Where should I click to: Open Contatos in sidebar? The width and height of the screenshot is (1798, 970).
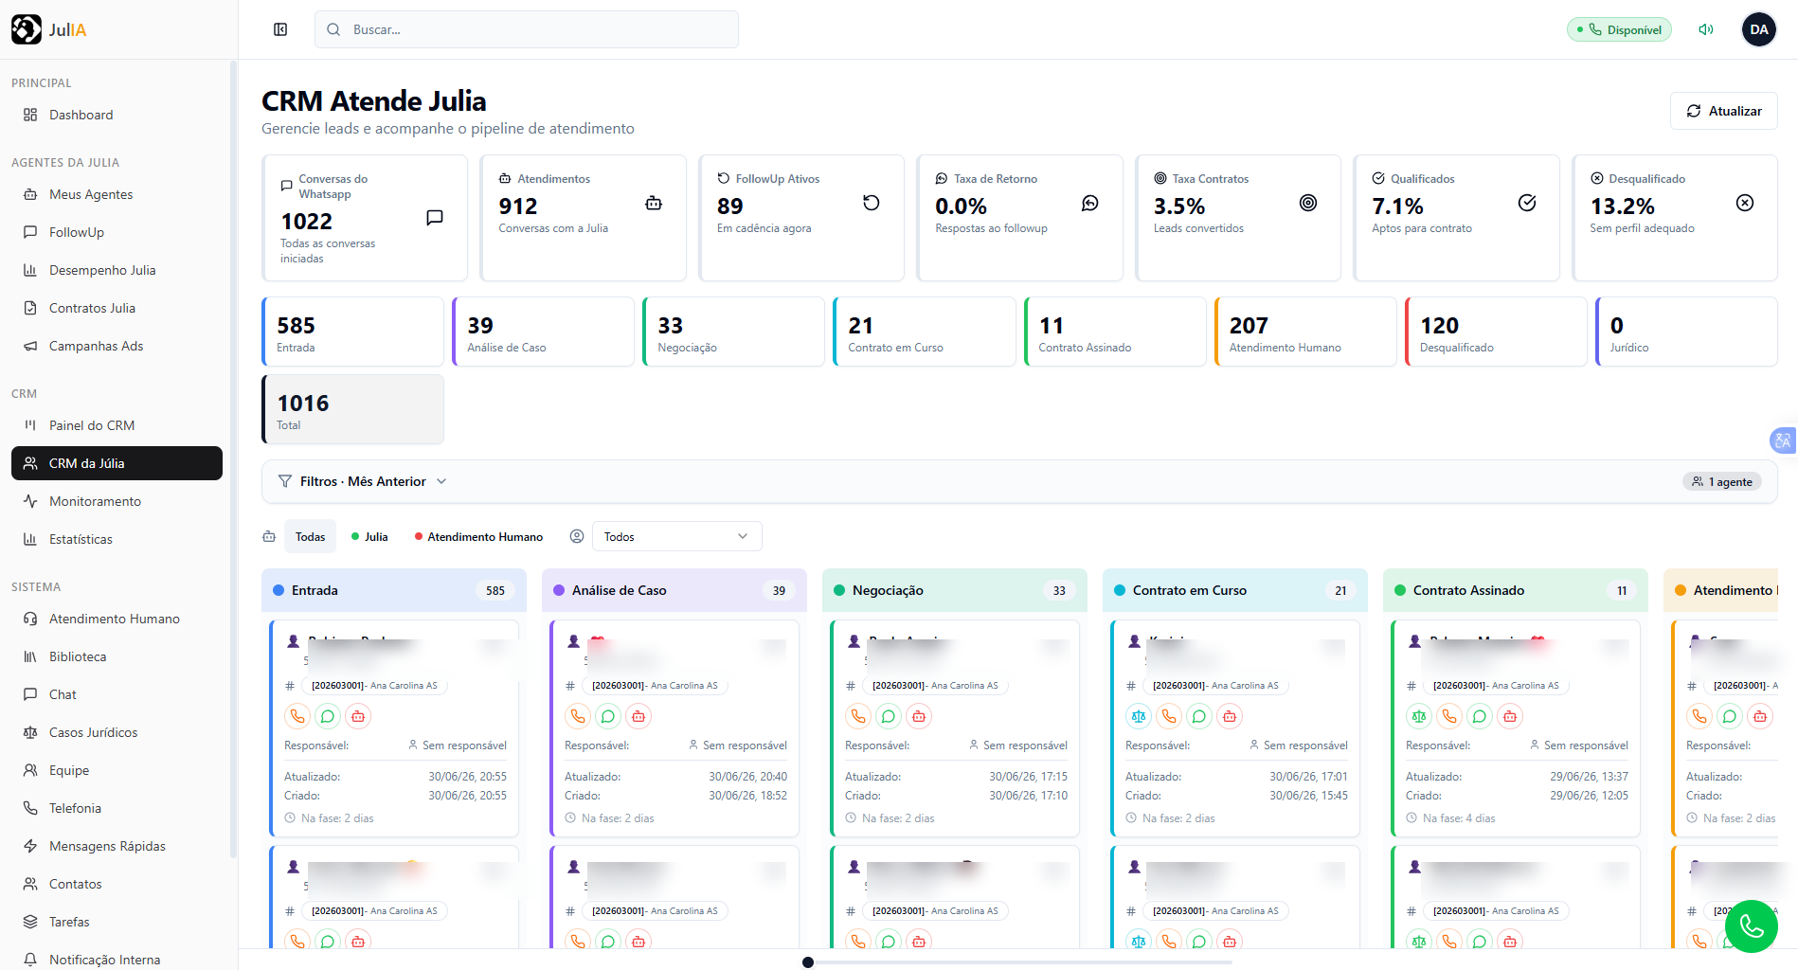(x=117, y=884)
